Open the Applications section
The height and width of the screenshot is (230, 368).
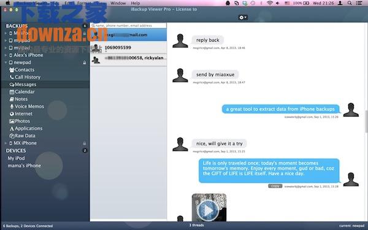pyautogui.click(x=26, y=128)
